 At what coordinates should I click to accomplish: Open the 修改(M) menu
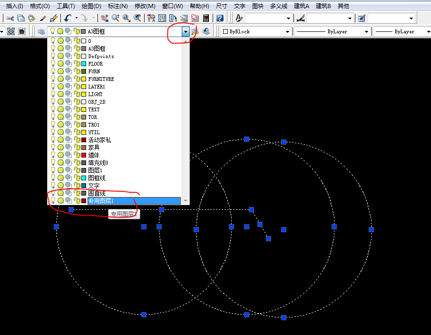[145, 6]
